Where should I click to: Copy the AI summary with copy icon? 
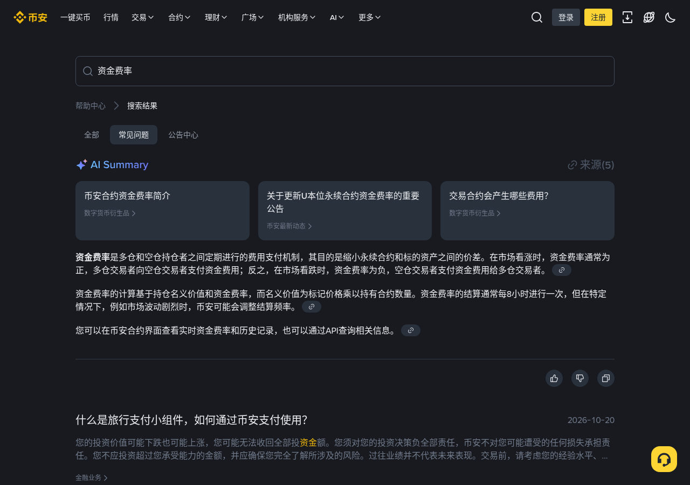point(606,378)
